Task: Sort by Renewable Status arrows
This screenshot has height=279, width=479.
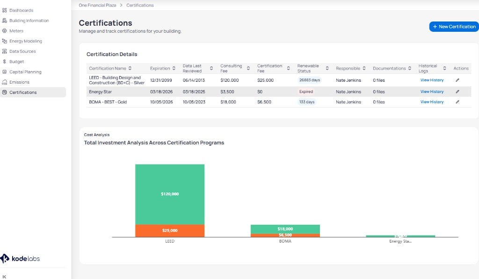Action: [327, 68]
